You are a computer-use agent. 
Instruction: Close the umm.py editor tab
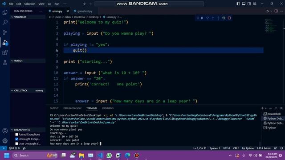68,11
